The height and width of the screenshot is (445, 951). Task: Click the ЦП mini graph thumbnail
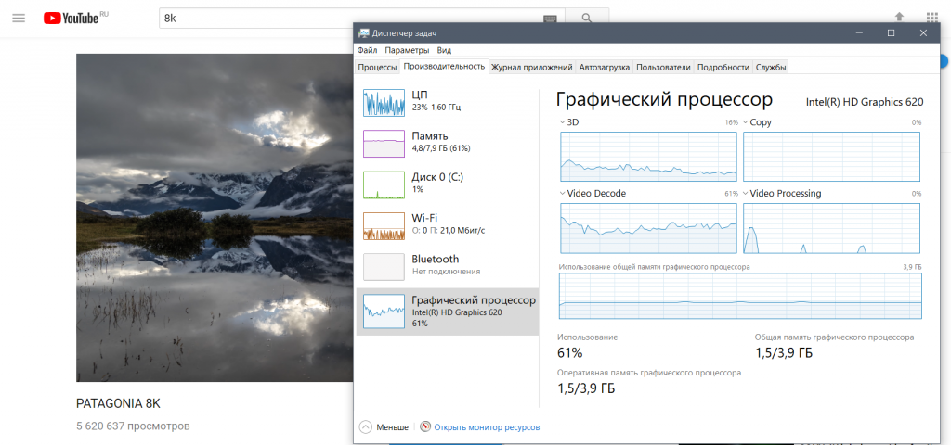[384, 102]
